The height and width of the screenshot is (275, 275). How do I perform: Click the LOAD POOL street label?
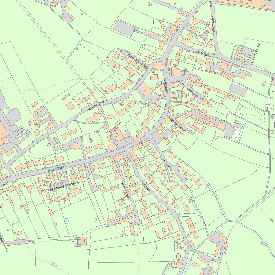coord(203,53)
